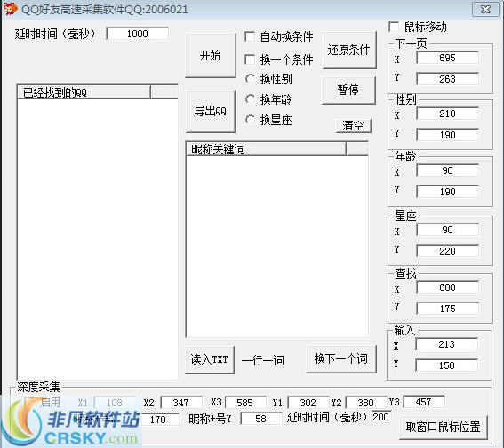Screen dimensions: 504x448
Task: Click the field showing 170
Action: (x=159, y=420)
